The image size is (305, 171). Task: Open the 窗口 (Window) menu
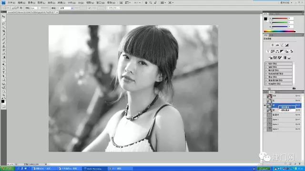click(101, 3)
